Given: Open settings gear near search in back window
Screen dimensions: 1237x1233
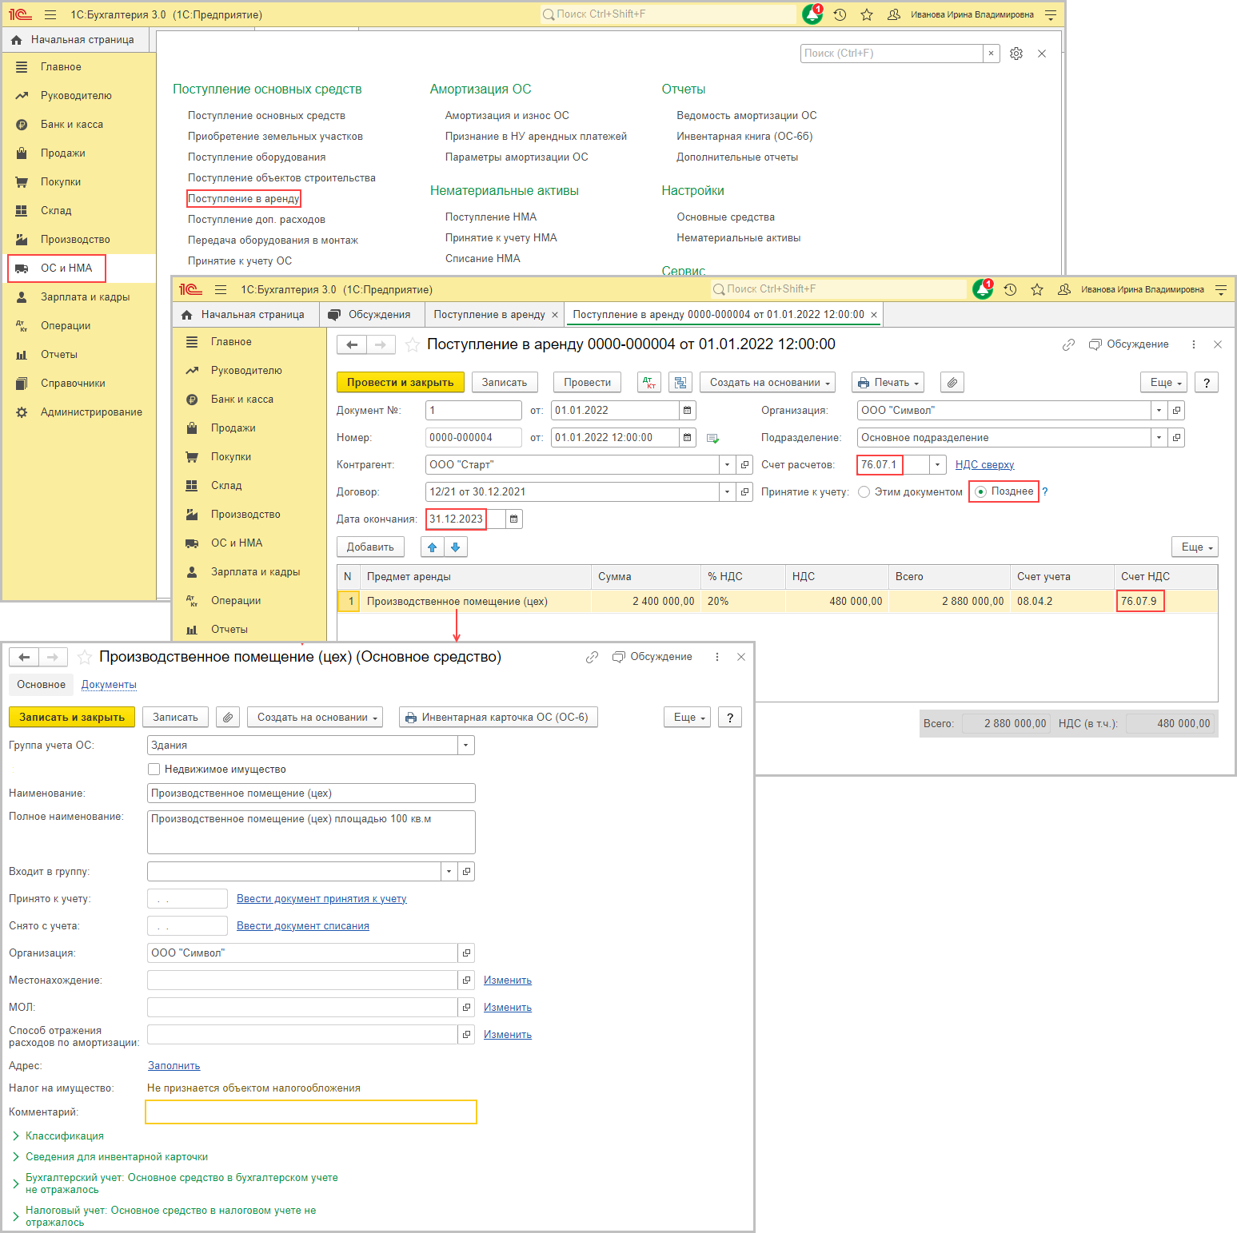Looking at the screenshot, I should pos(1016,54).
